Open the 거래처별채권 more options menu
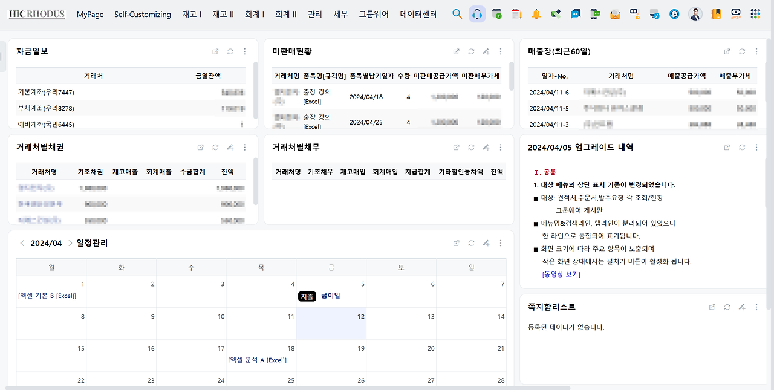 point(245,147)
